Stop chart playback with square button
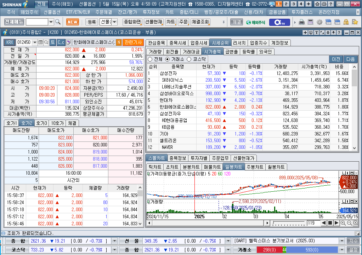 [330, 223]
